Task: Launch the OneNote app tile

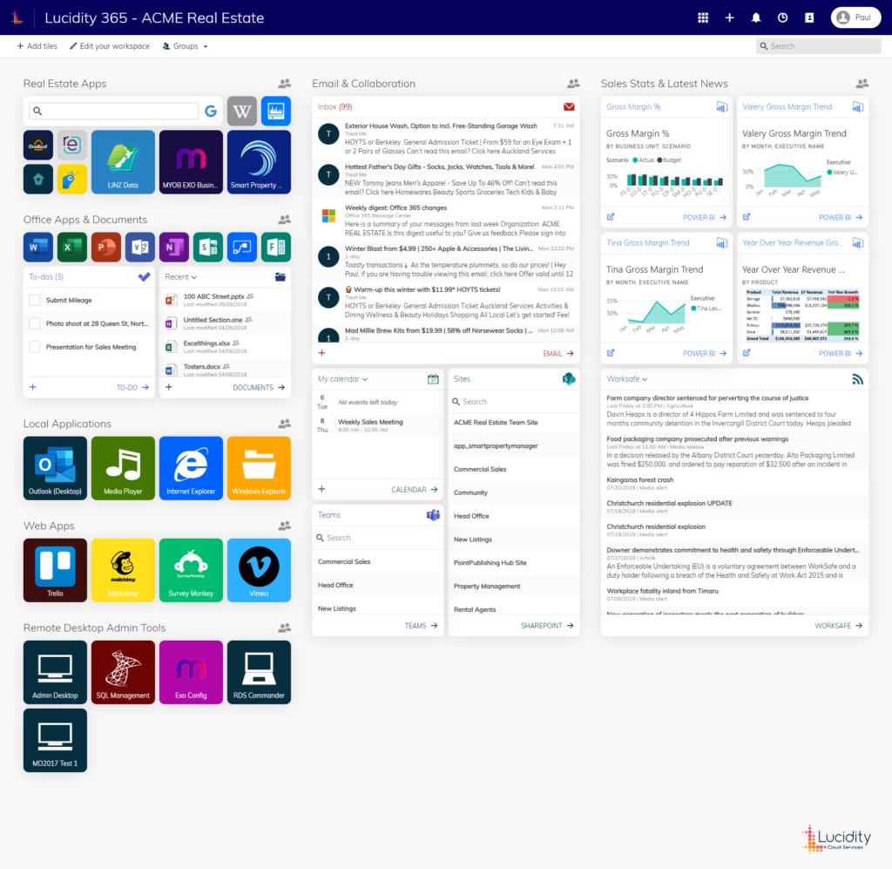Action: click(x=174, y=247)
